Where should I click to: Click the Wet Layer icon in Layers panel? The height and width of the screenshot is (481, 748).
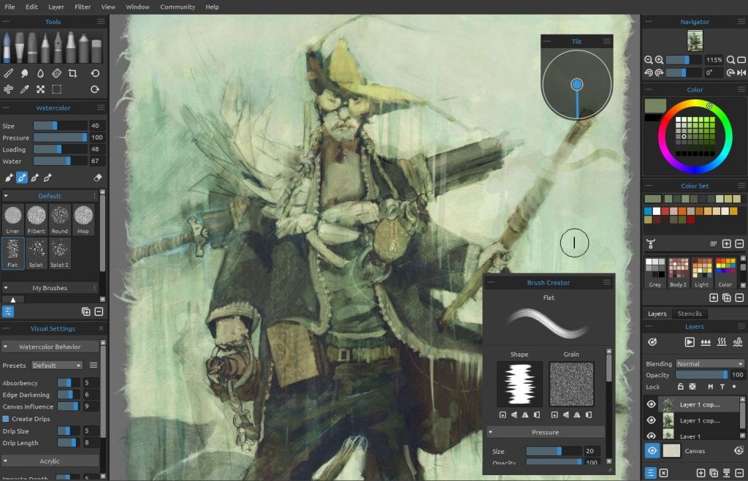click(x=706, y=342)
